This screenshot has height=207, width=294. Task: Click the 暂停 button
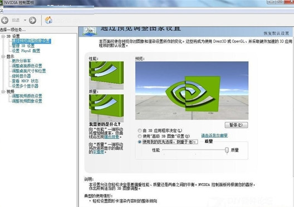pos(236,125)
